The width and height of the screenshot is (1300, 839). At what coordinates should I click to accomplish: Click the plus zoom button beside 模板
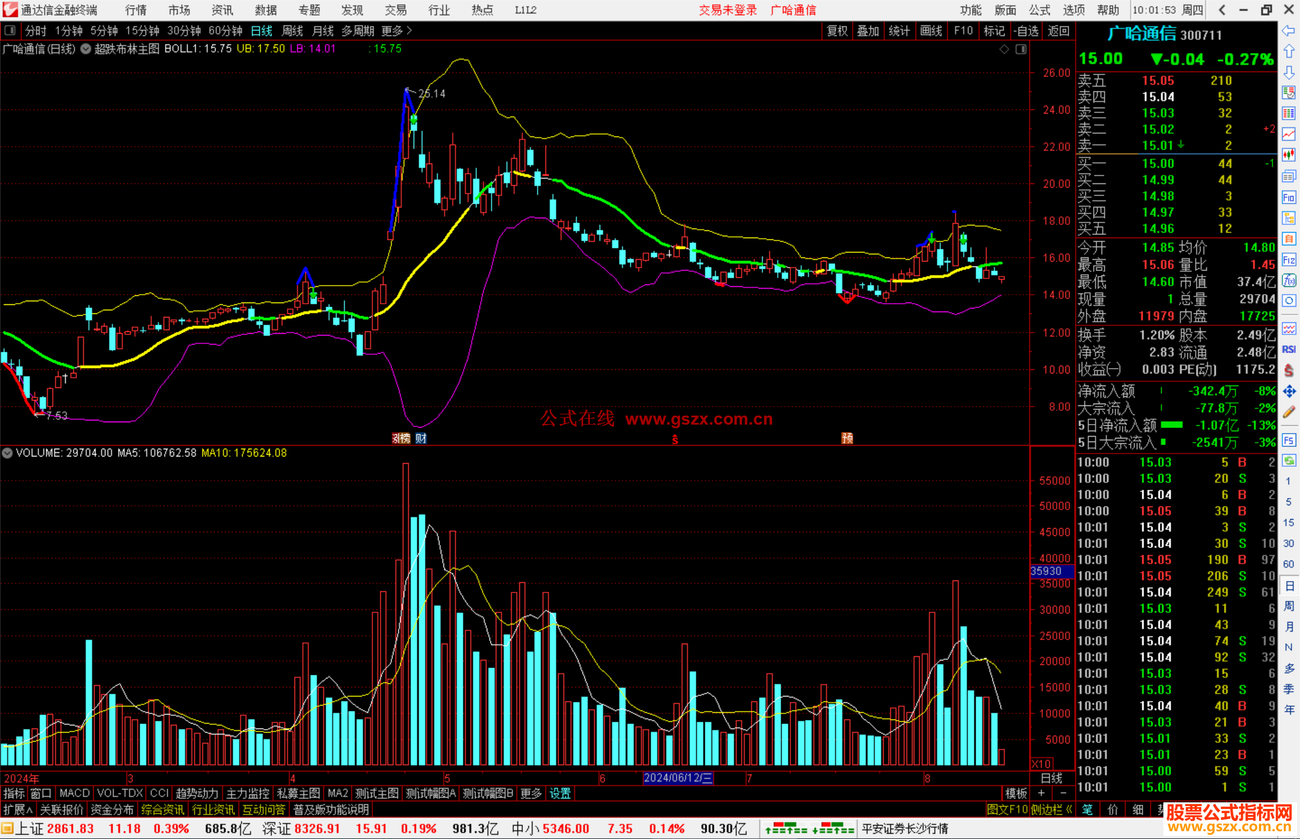coord(1041,793)
